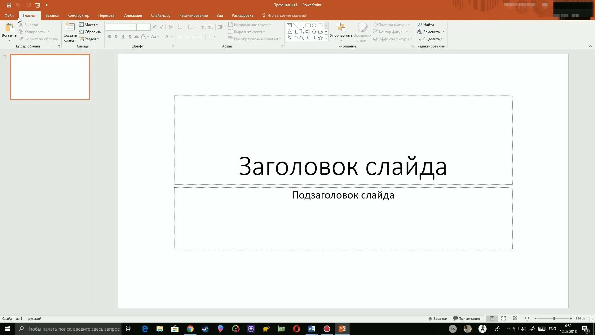The width and height of the screenshot is (595, 335).
Task: Toggle the Заметки notes pane
Action: tap(438, 319)
